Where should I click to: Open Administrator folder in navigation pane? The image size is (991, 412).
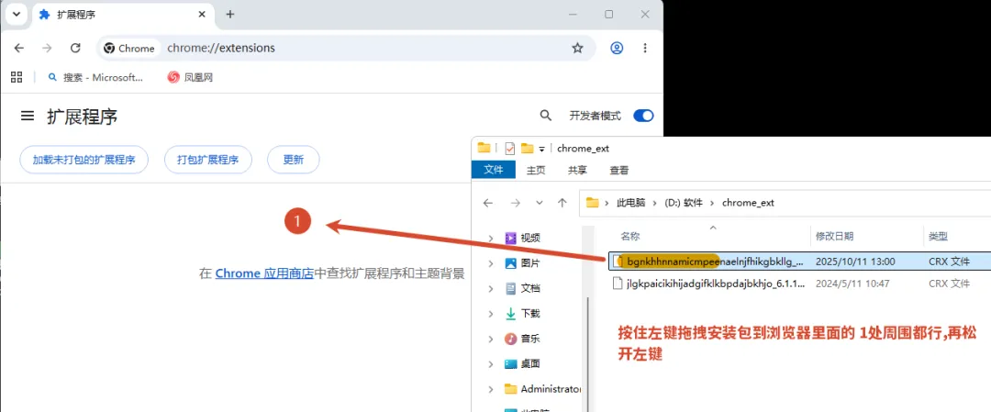point(542,389)
